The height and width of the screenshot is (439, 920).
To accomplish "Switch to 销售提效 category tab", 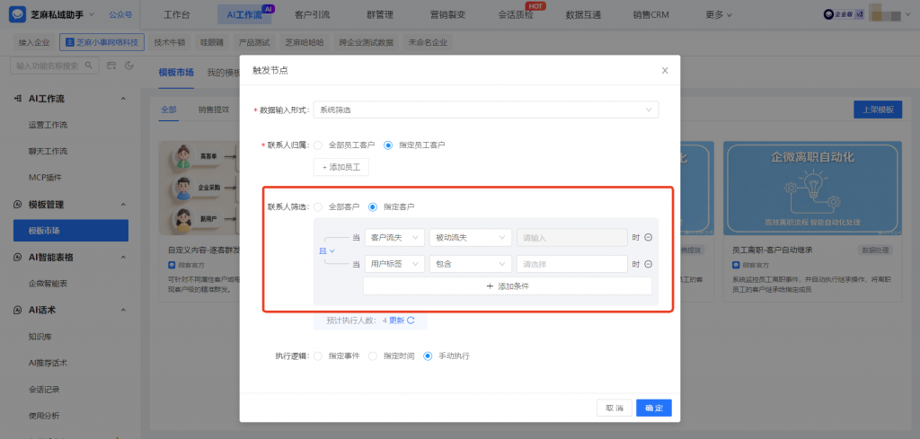I will (214, 110).
